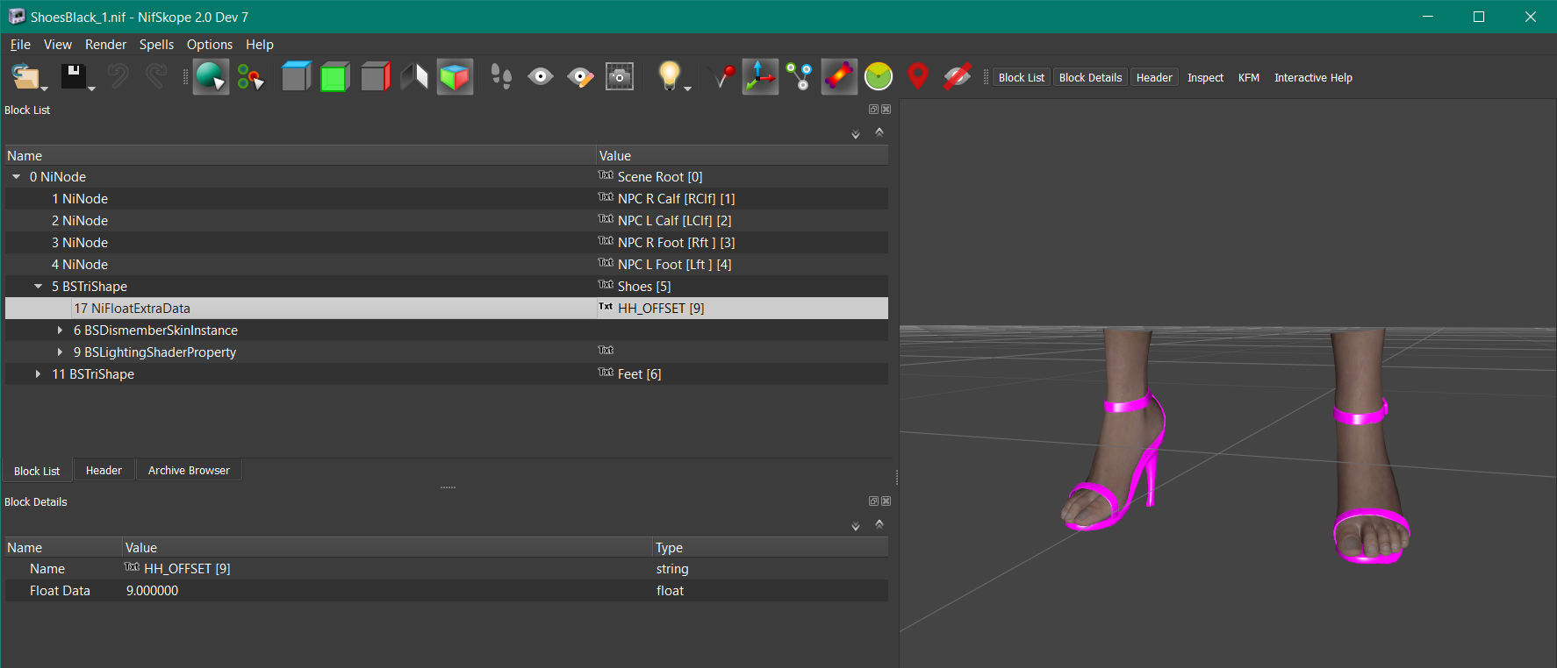Close the Block Details panel
Screen dimensions: 1557x668
886,501
